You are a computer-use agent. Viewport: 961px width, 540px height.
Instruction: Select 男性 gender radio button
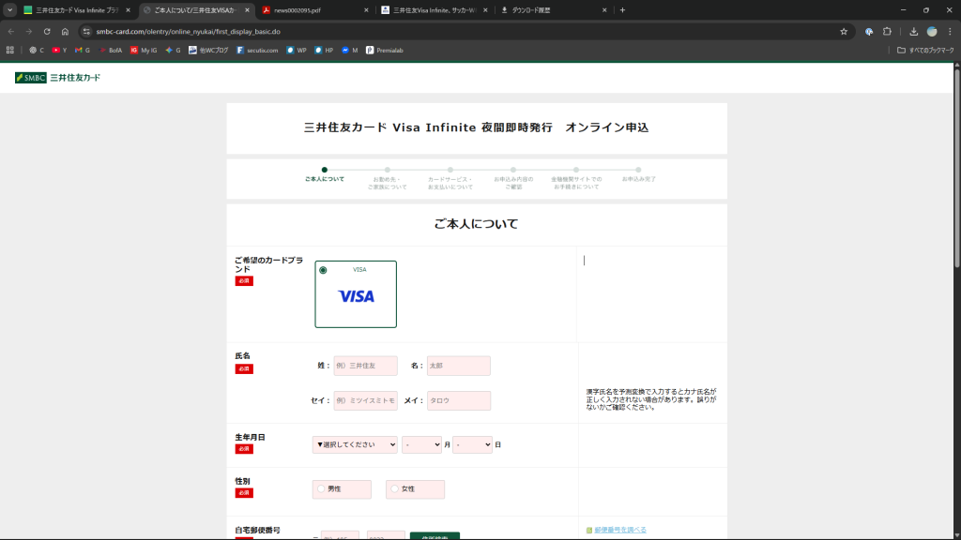[321, 489]
